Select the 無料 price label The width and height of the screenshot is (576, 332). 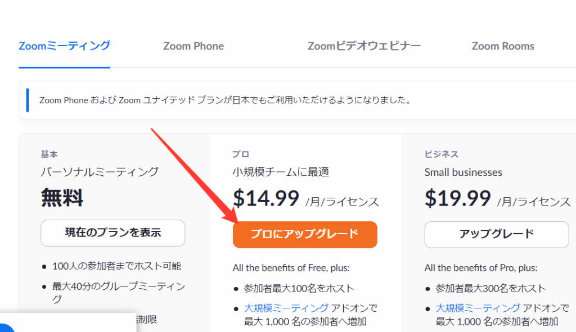pyautogui.click(x=62, y=198)
